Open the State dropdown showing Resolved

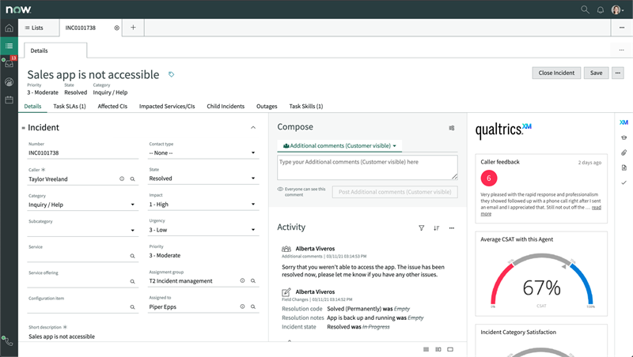203,178
